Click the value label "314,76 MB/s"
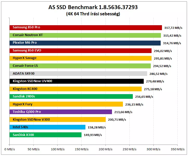This screenshot has width=188, height=156. 172,43
